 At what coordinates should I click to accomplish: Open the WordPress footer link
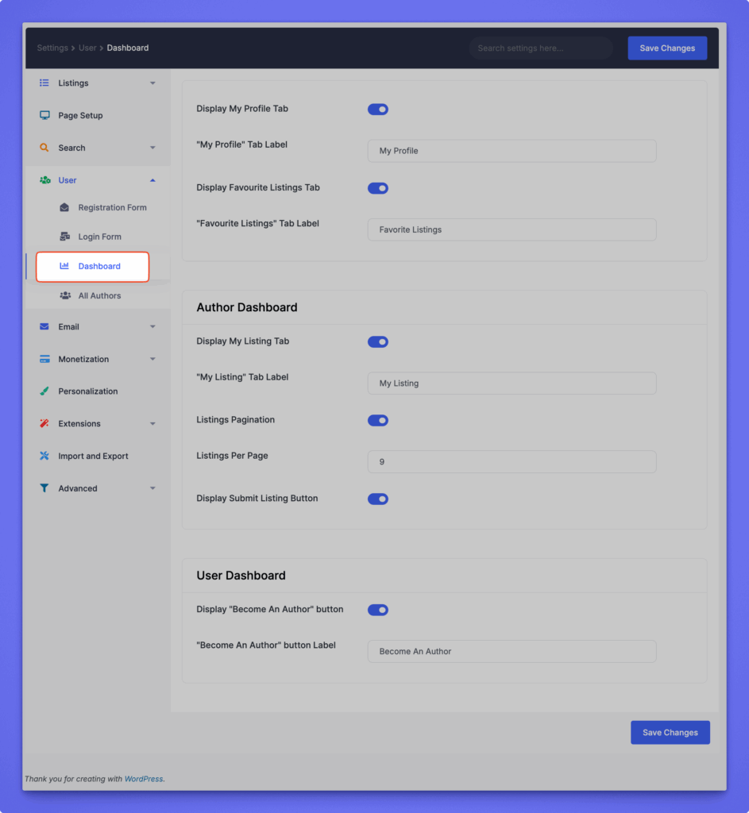click(143, 779)
